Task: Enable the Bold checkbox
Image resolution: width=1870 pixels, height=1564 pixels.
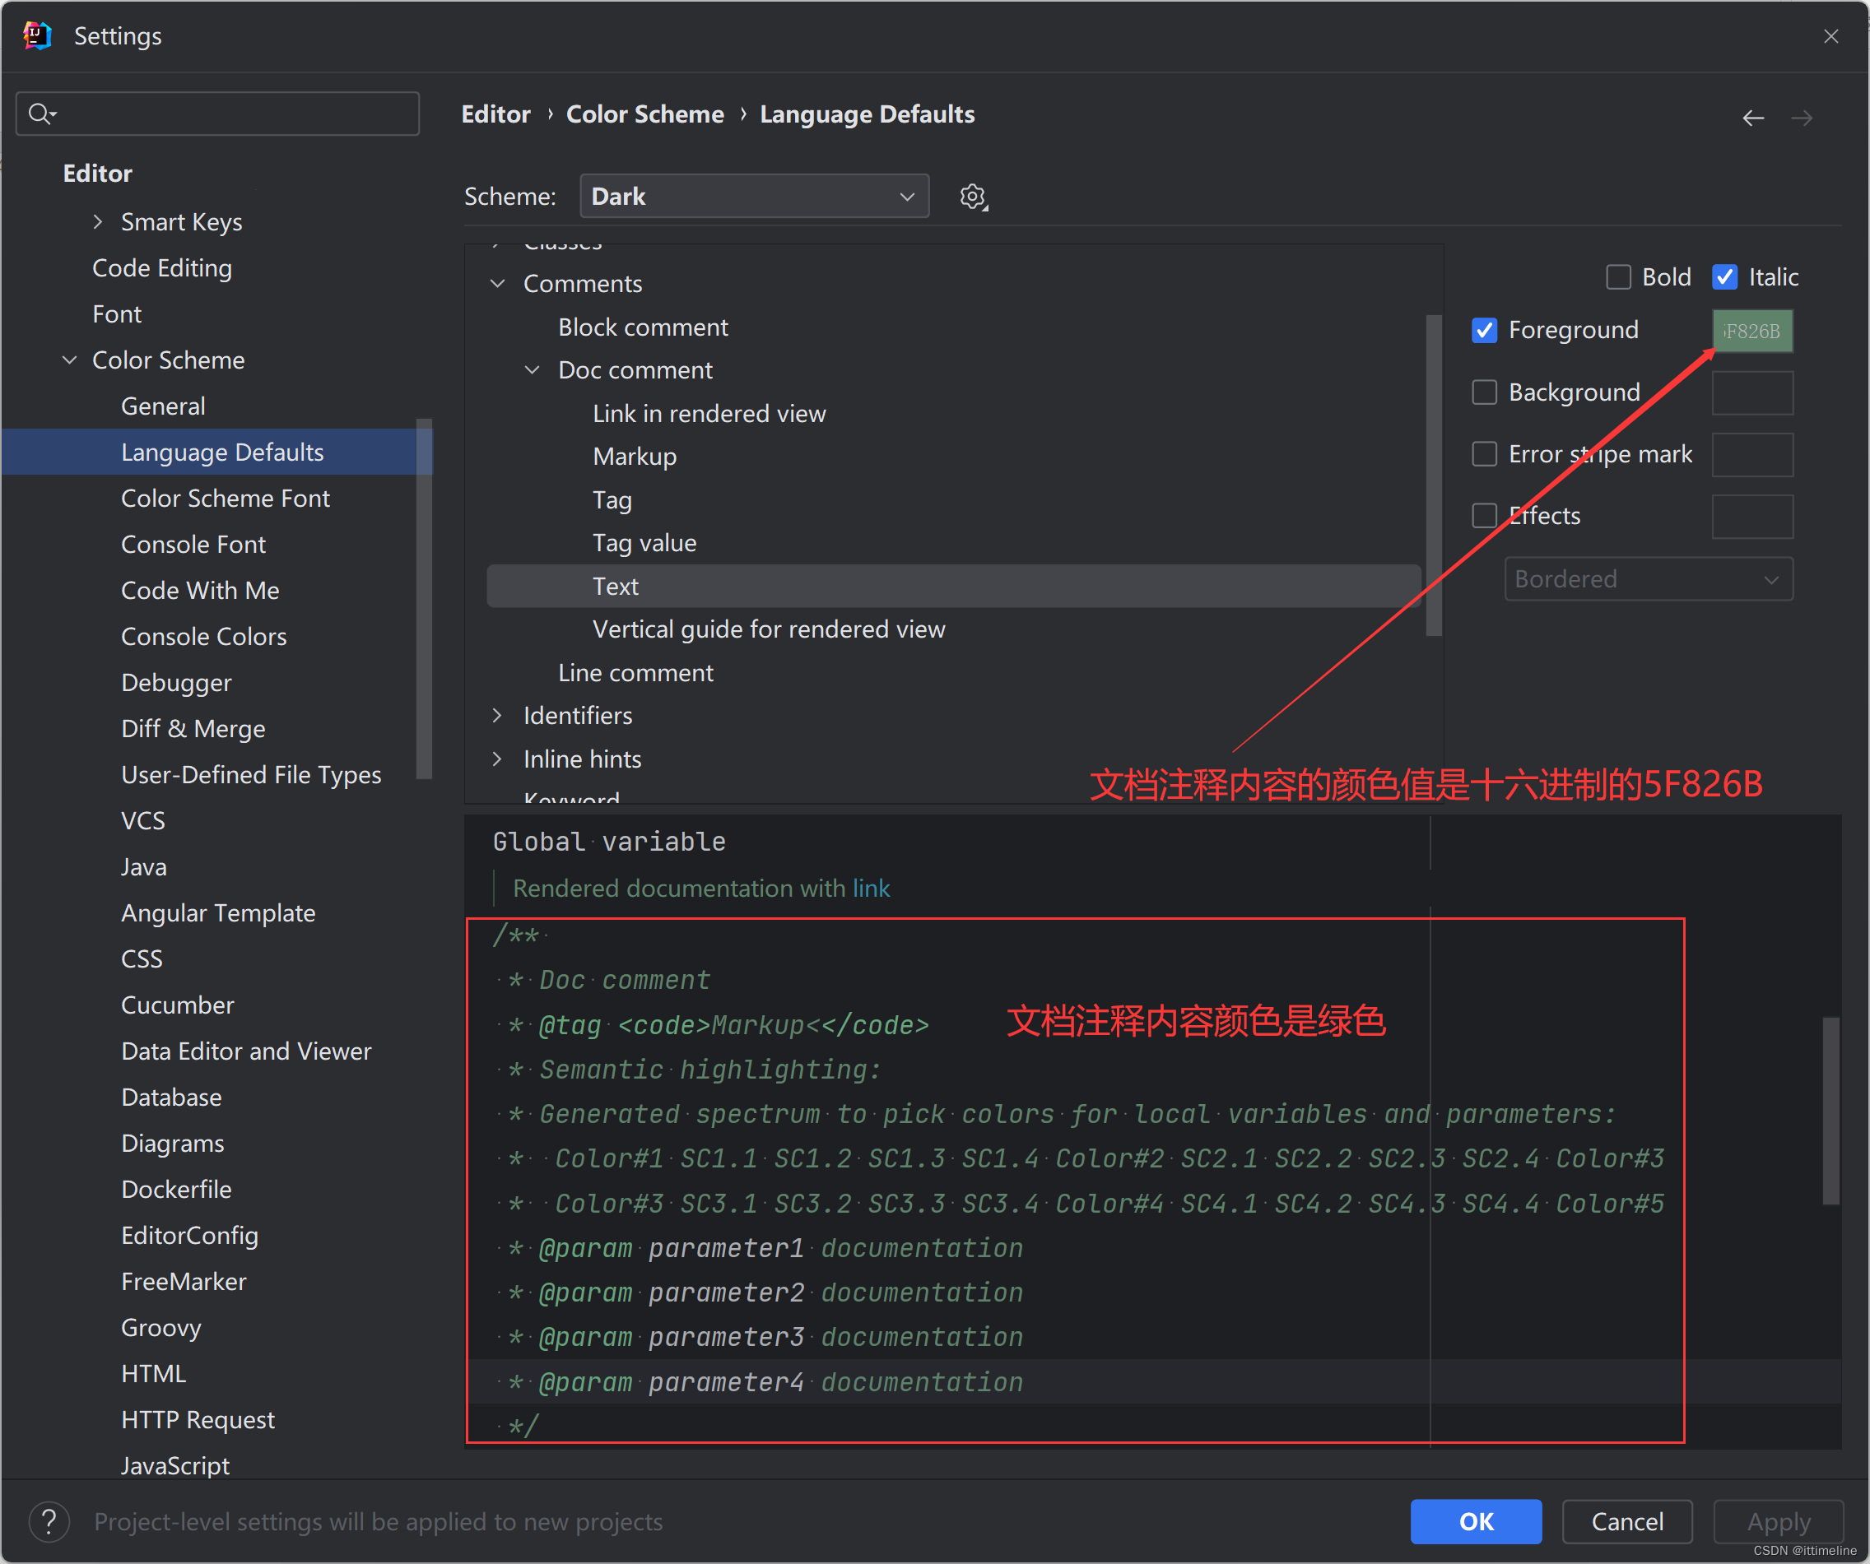Action: pos(1618,276)
